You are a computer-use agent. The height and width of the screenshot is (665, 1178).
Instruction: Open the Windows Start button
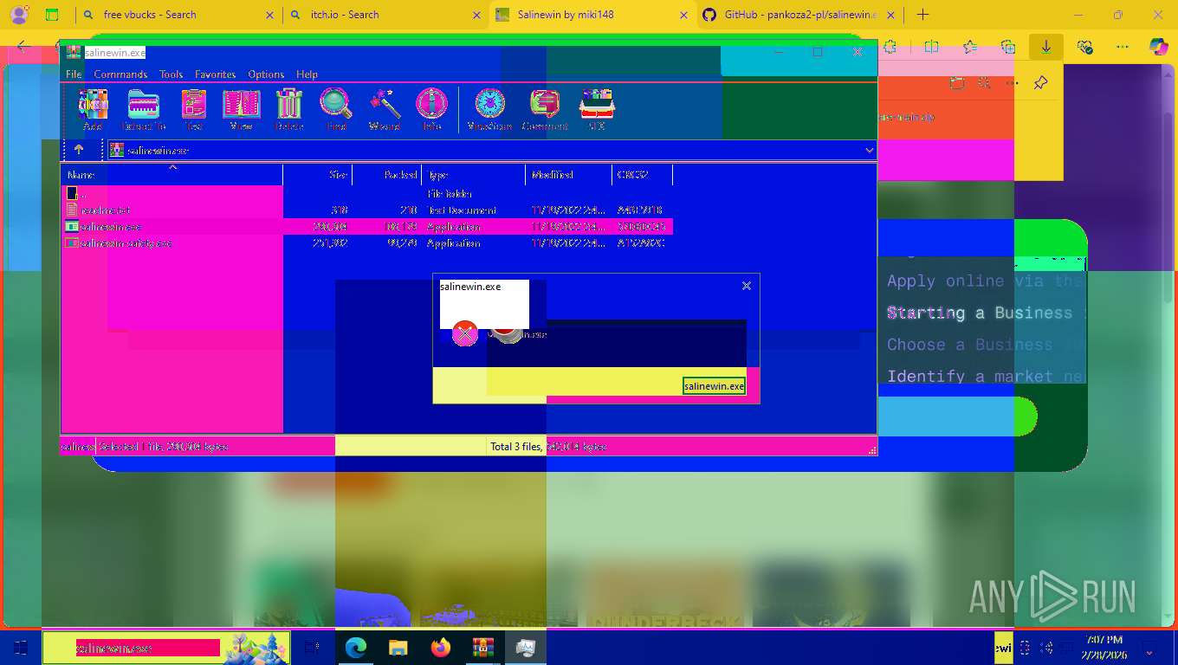21,648
